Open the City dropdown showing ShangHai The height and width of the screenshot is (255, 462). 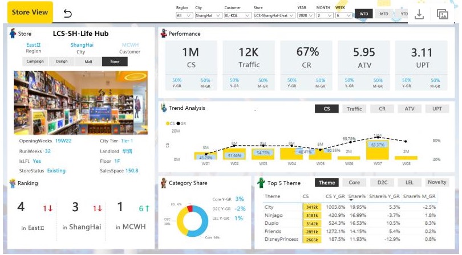point(208,15)
